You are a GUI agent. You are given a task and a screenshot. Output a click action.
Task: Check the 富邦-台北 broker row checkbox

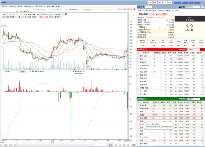point(138,56)
